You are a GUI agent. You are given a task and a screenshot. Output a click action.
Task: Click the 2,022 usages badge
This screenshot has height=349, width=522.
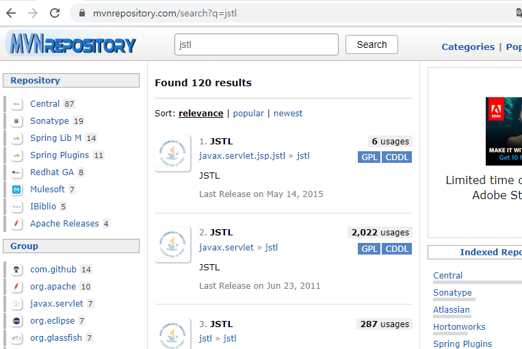[380, 233]
